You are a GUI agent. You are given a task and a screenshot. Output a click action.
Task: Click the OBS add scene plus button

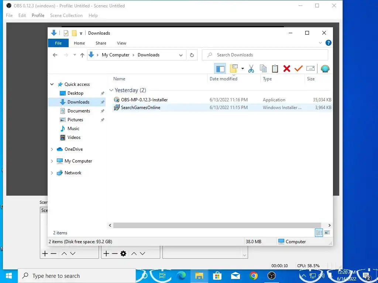45,254
